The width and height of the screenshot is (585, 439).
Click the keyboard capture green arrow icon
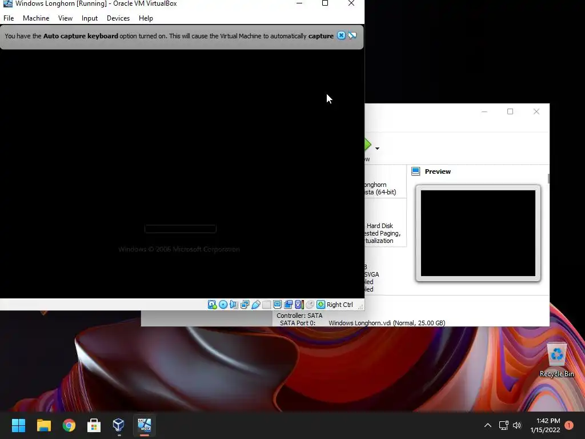point(320,305)
